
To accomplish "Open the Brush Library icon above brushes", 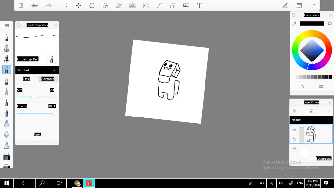I will coord(7,26).
